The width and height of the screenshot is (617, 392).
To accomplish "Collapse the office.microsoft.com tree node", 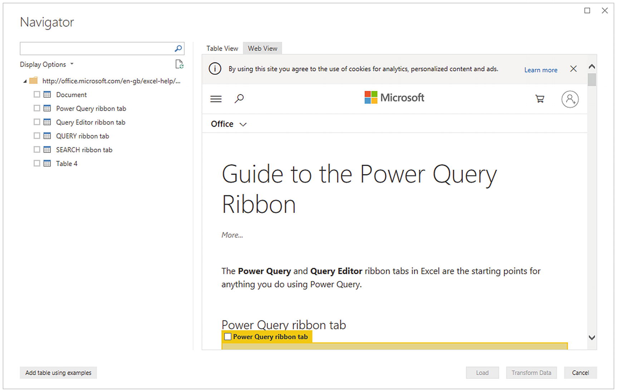I will pos(25,81).
